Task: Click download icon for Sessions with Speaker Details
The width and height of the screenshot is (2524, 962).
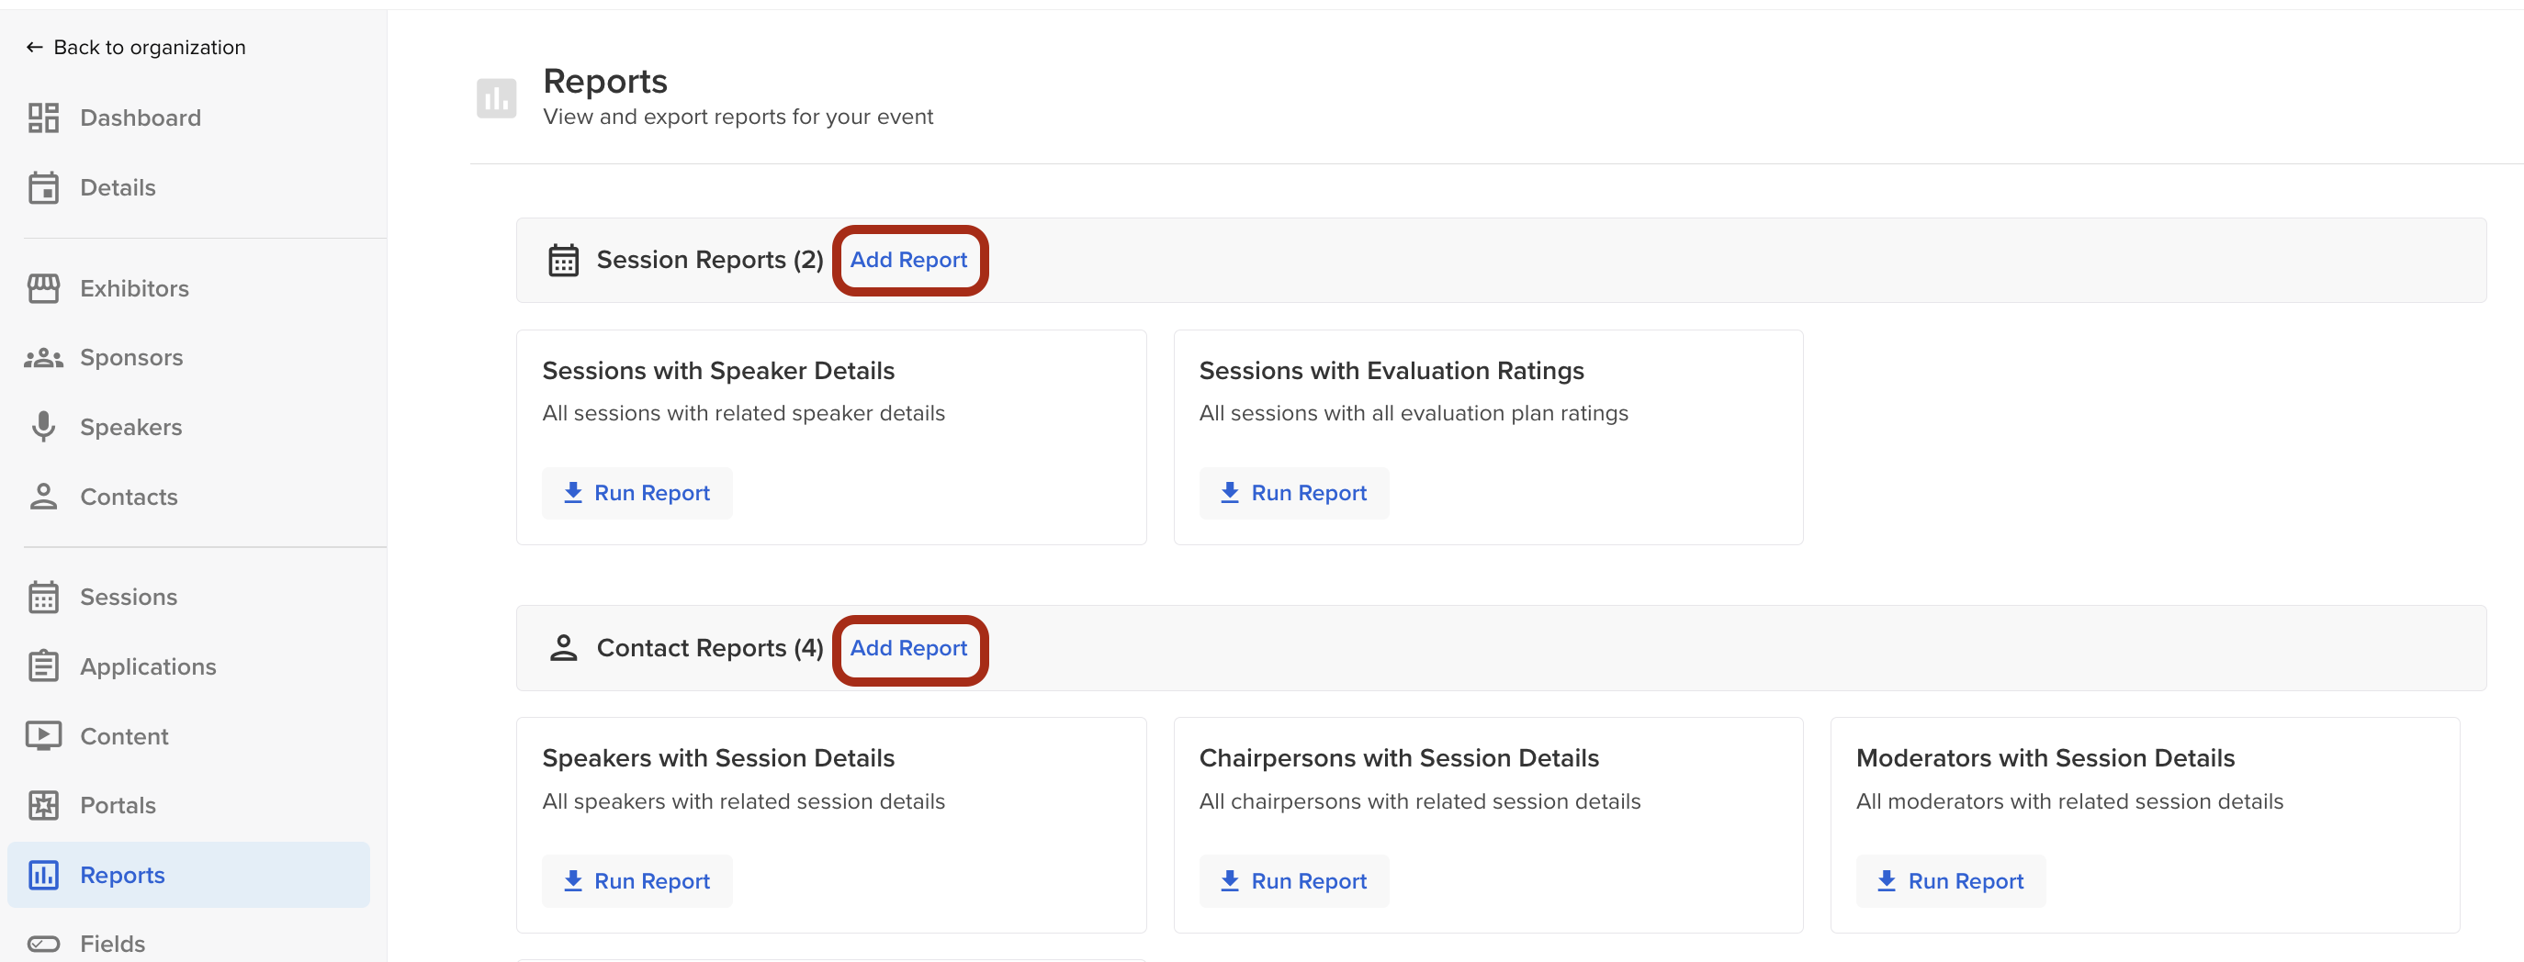Action: (x=573, y=493)
